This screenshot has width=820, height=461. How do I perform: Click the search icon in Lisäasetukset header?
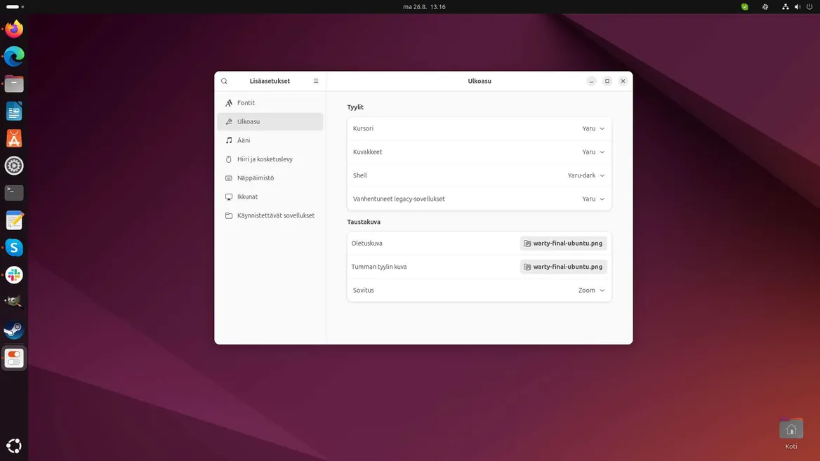[225, 81]
